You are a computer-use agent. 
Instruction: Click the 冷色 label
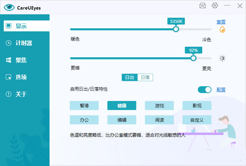(x=207, y=40)
